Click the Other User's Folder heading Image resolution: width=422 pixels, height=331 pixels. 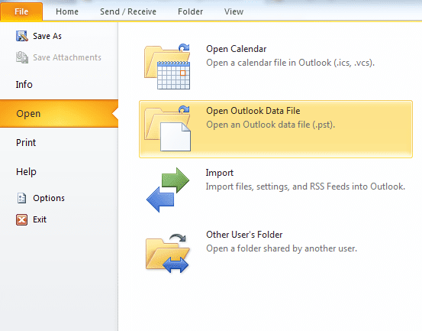click(244, 235)
